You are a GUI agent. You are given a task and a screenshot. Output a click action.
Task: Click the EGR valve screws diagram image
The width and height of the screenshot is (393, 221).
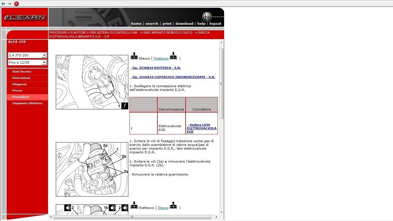pyautogui.click(x=92, y=169)
